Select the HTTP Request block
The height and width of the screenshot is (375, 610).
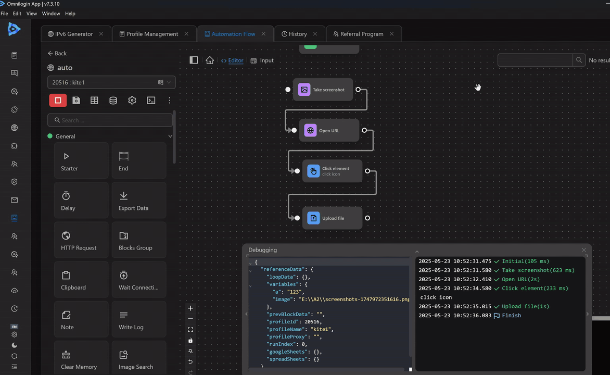pos(81,240)
